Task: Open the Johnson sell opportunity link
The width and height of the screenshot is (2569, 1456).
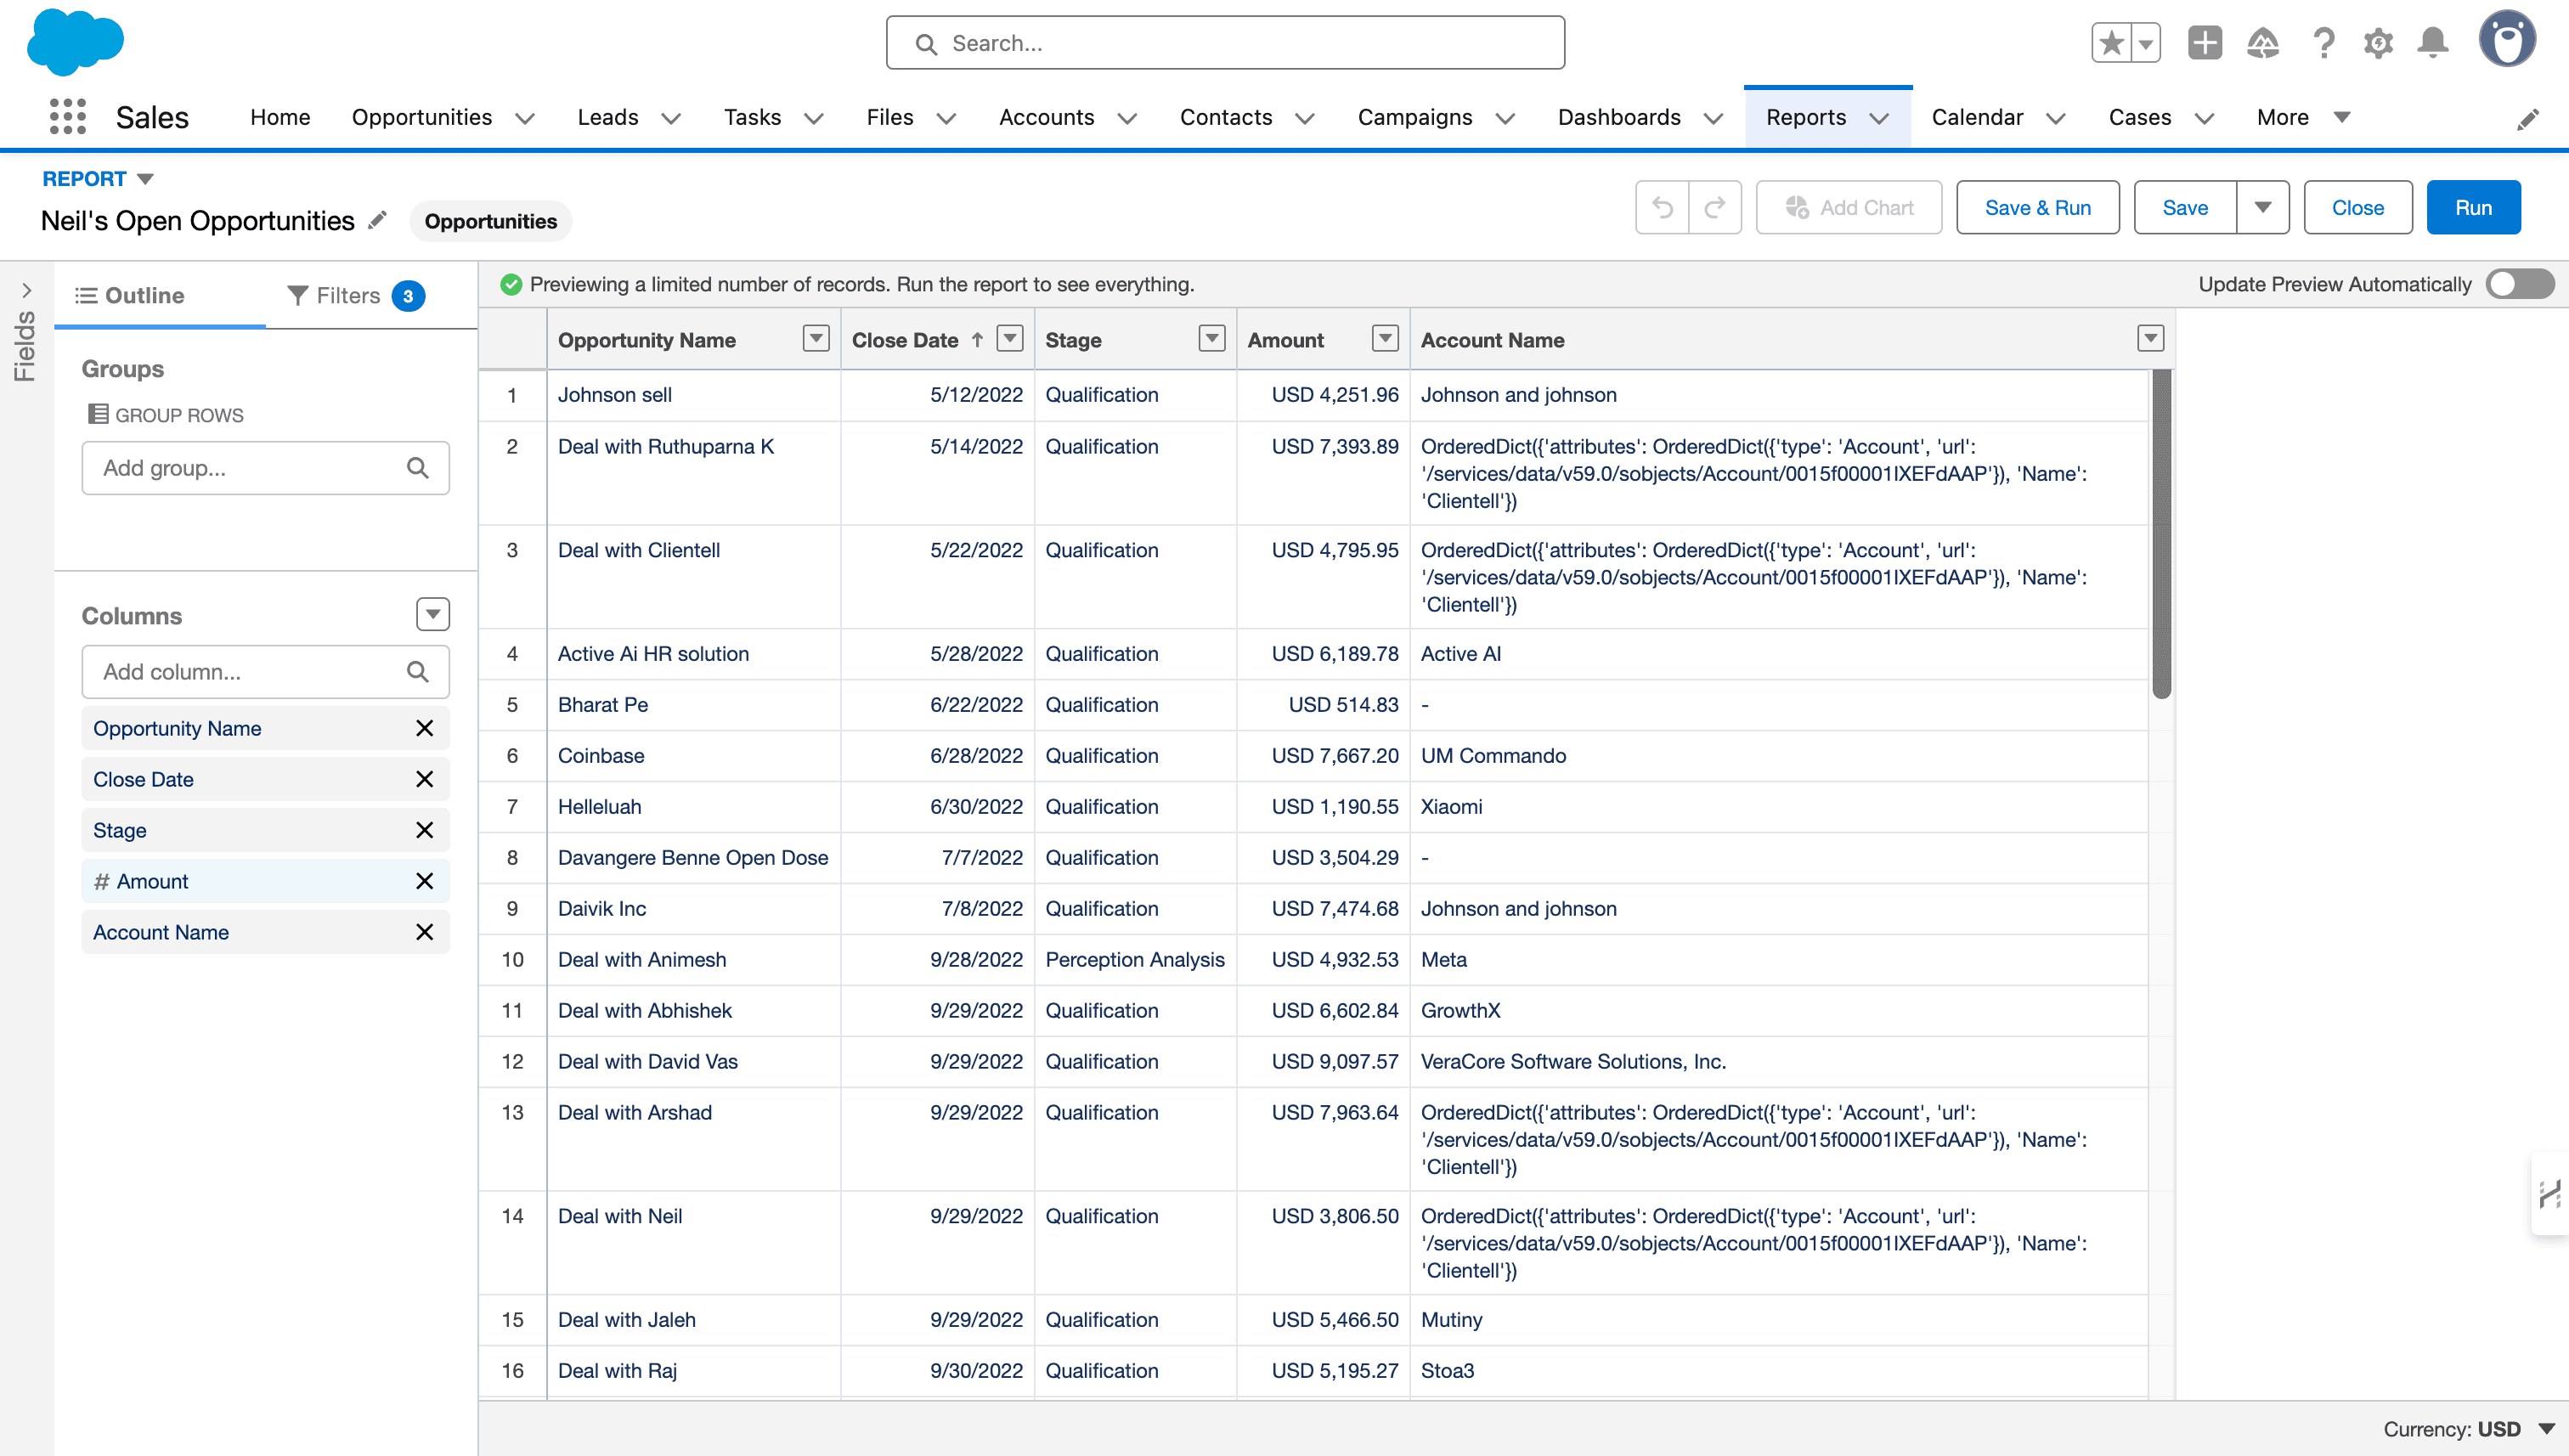Action: point(614,395)
